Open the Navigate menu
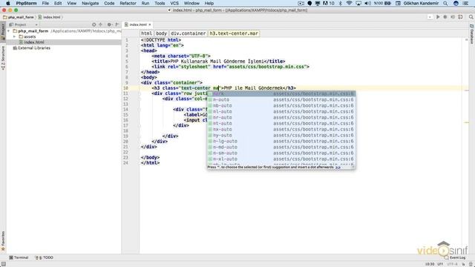Screen dimensions: 475x267 [91, 3]
